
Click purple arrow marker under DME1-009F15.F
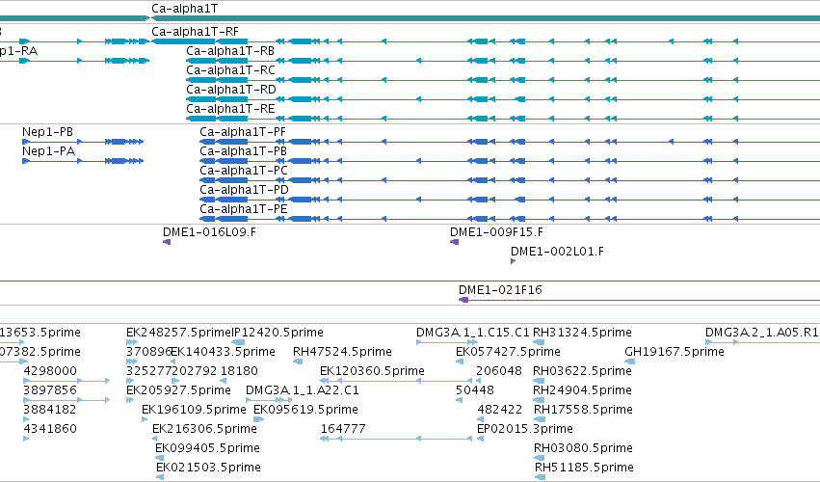pyautogui.click(x=455, y=242)
